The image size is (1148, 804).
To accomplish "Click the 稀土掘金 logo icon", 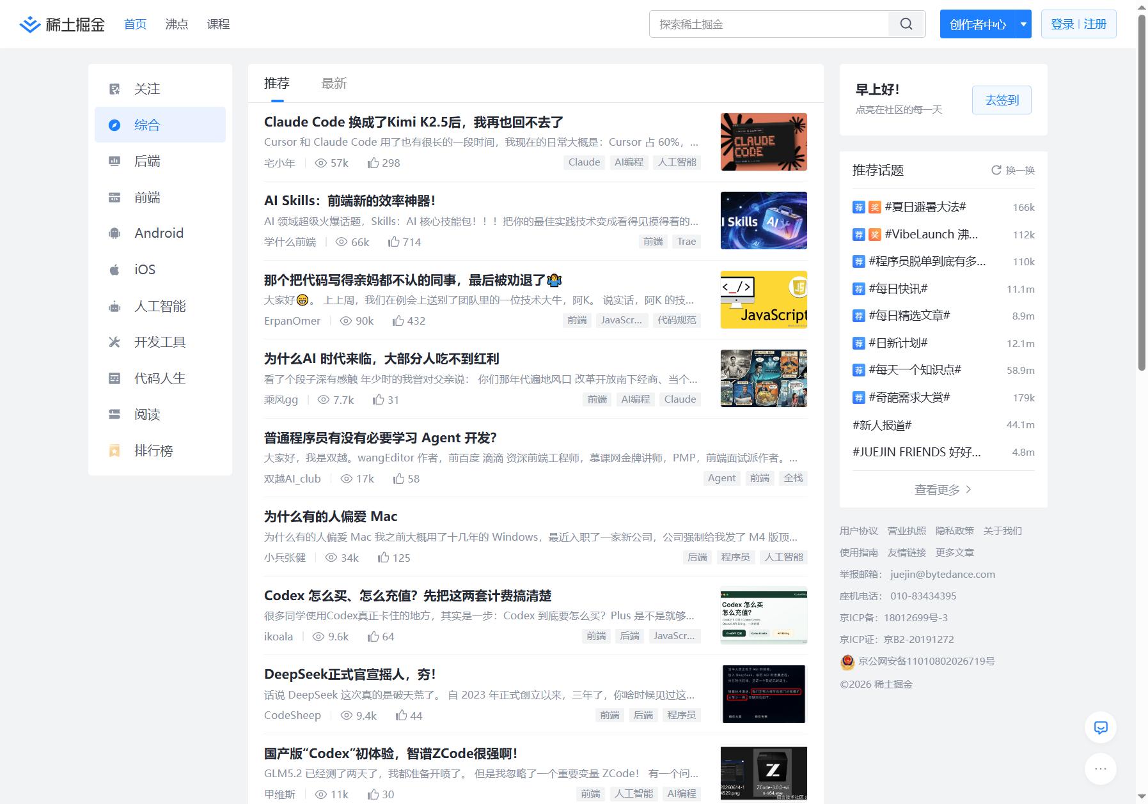I will (x=29, y=24).
